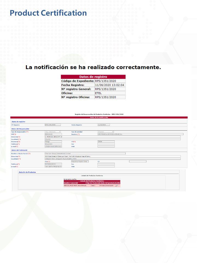Click the Tipo de Producto column header
Screen dimensions: 197x263
[93, 183]
